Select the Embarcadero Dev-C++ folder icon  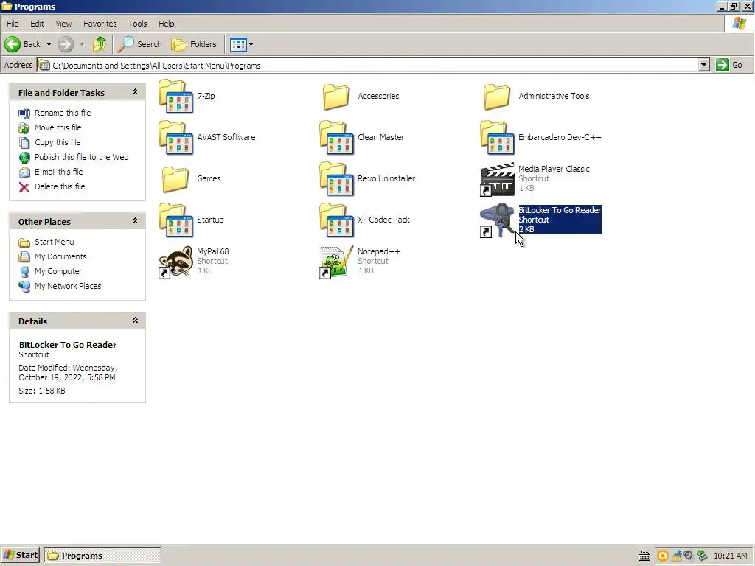(498, 138)
